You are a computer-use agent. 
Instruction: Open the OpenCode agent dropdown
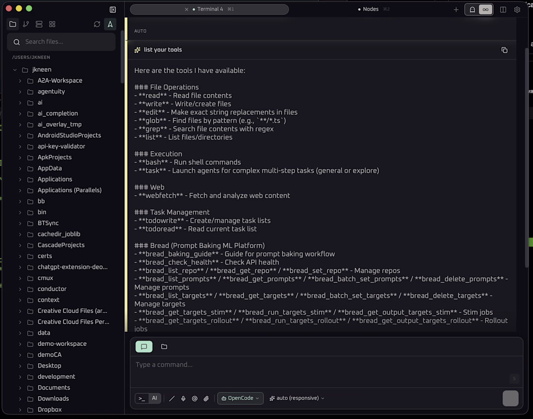pos(240,398)
